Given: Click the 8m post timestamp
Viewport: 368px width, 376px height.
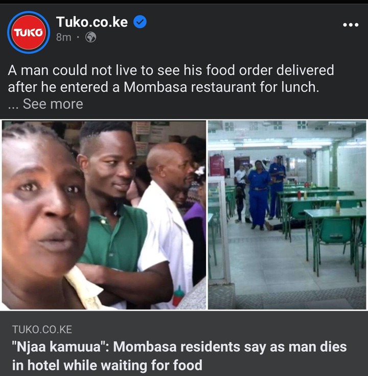Looking at the screenshot, I should 64,37.
